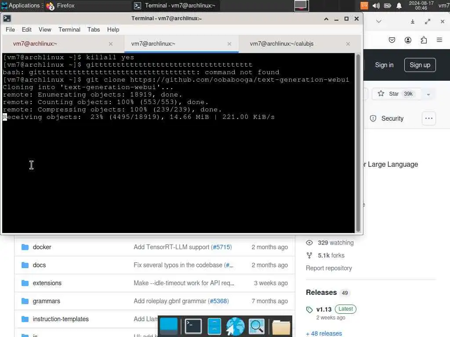Click the terminal window menu icon in title bar
Screen dimensions: 450x337
[x=7, y=18]
